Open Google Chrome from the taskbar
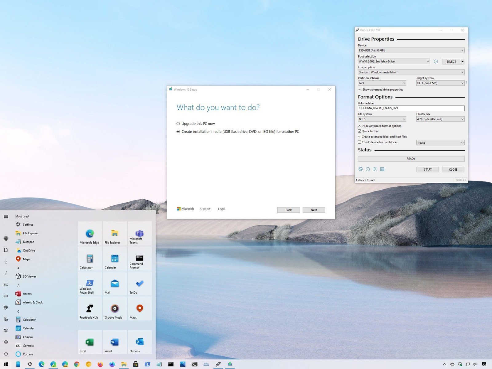492x369 pixels. tap(77, 364)
